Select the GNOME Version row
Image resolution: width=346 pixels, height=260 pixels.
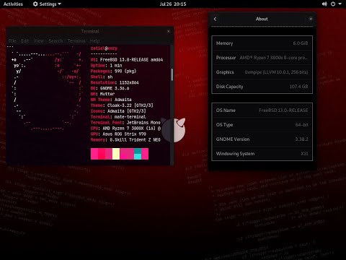tap(262, 139)
